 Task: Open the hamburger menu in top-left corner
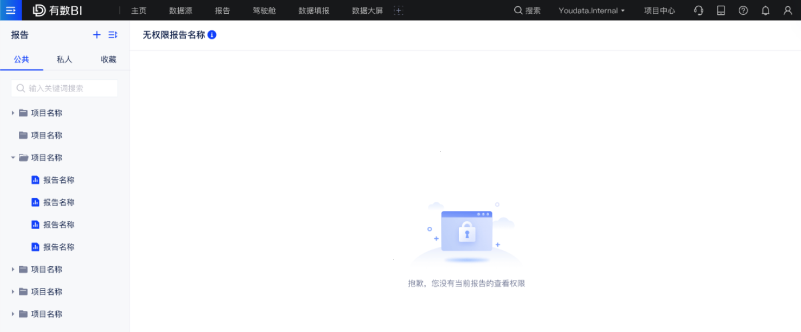coord(10,10)
